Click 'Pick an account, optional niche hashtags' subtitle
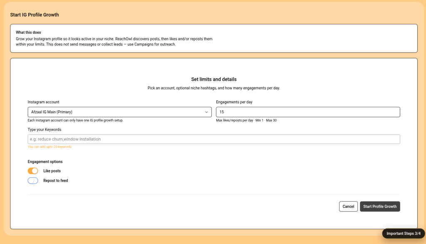Screen dimensions: 426x244 [x=214, y=88]
